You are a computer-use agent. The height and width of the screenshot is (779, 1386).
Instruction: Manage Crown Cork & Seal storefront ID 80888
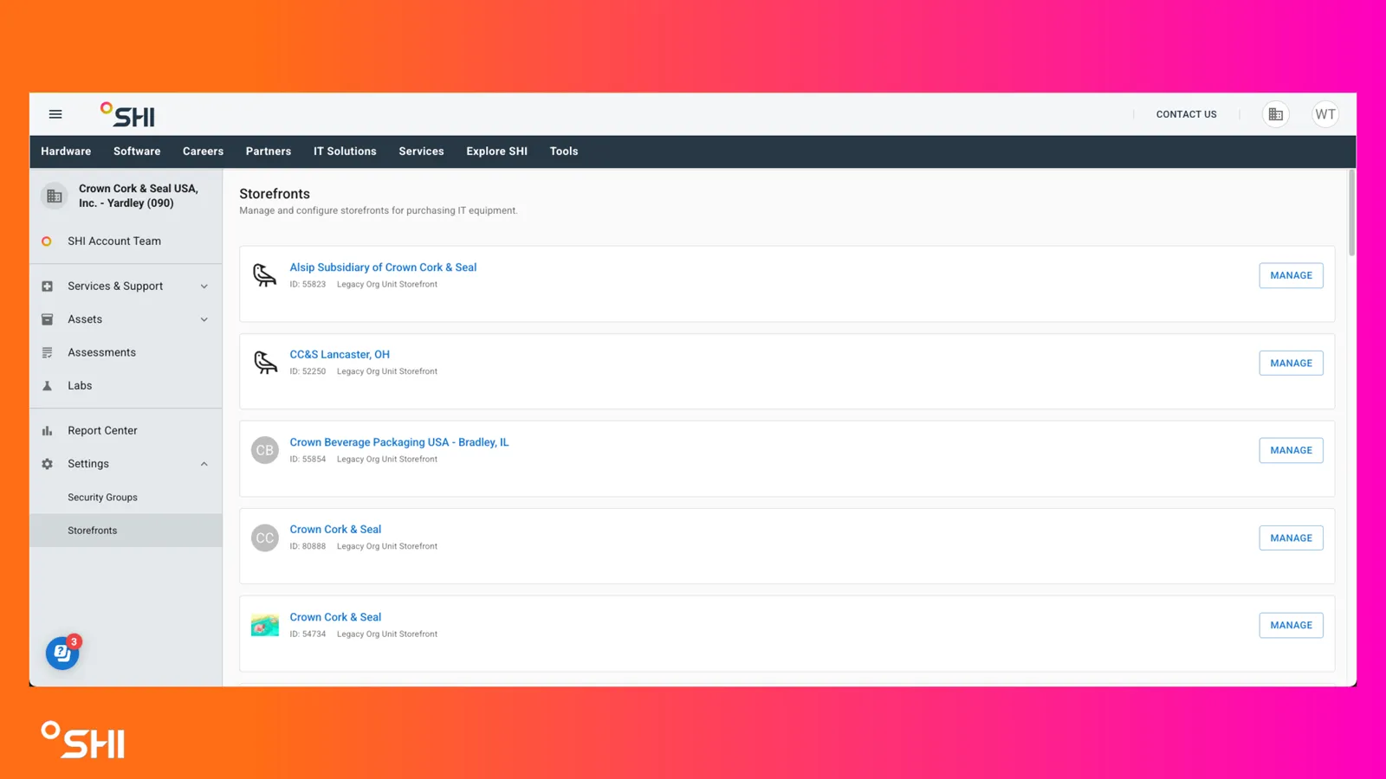point(1291,538)
